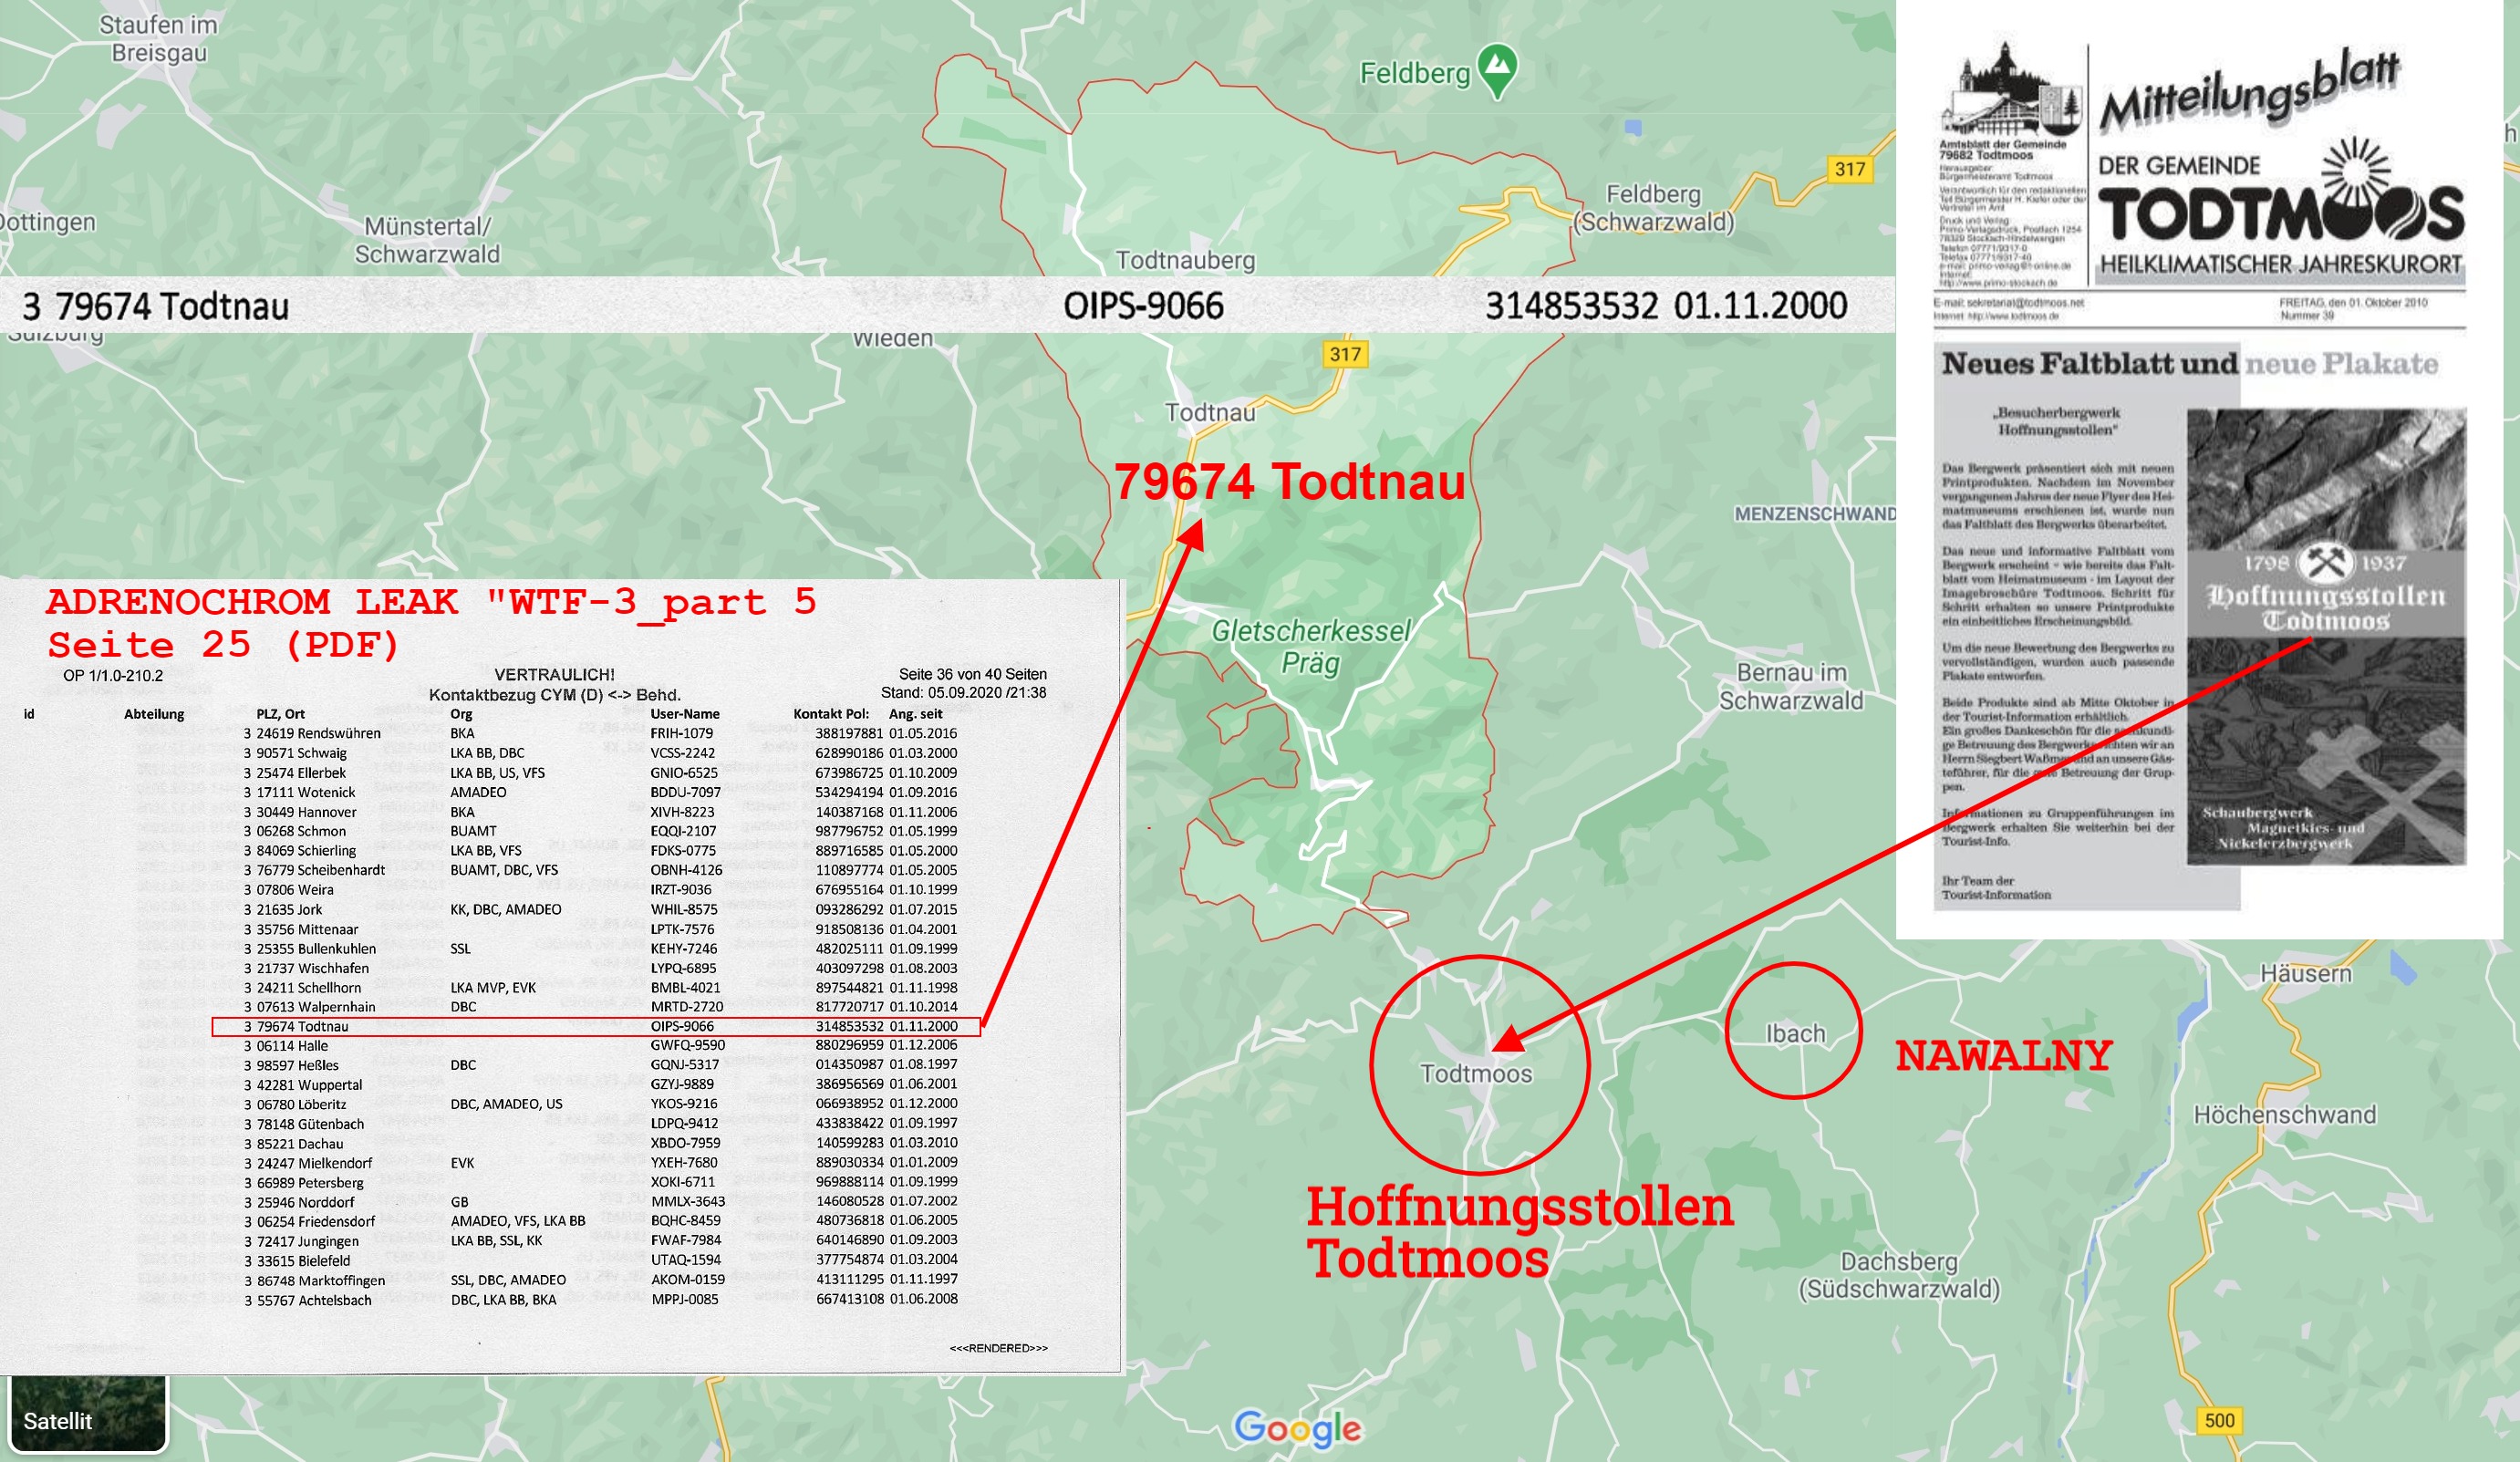Click the VERTRAULICH! heading of the document
The width and height of the screenshot is (2520, 1462).
[554, 675]
